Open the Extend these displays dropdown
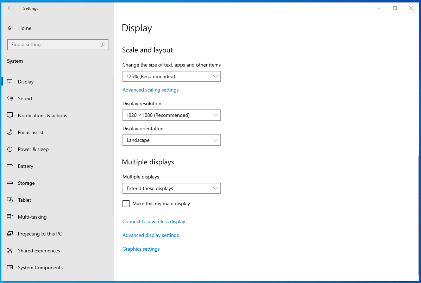This screenshot has height=283, width=421. (171, 188)
